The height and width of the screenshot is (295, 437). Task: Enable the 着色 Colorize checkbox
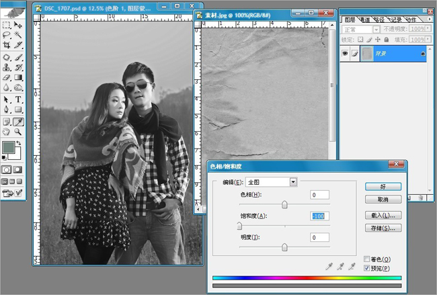click(x=367, y=259)
